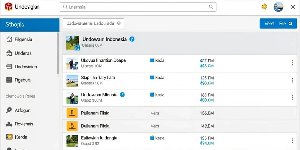Screen dimensions: 300x150
Task: Click the blue keda icon in Slapllian Tary Fam row
Action: [152, 77]
